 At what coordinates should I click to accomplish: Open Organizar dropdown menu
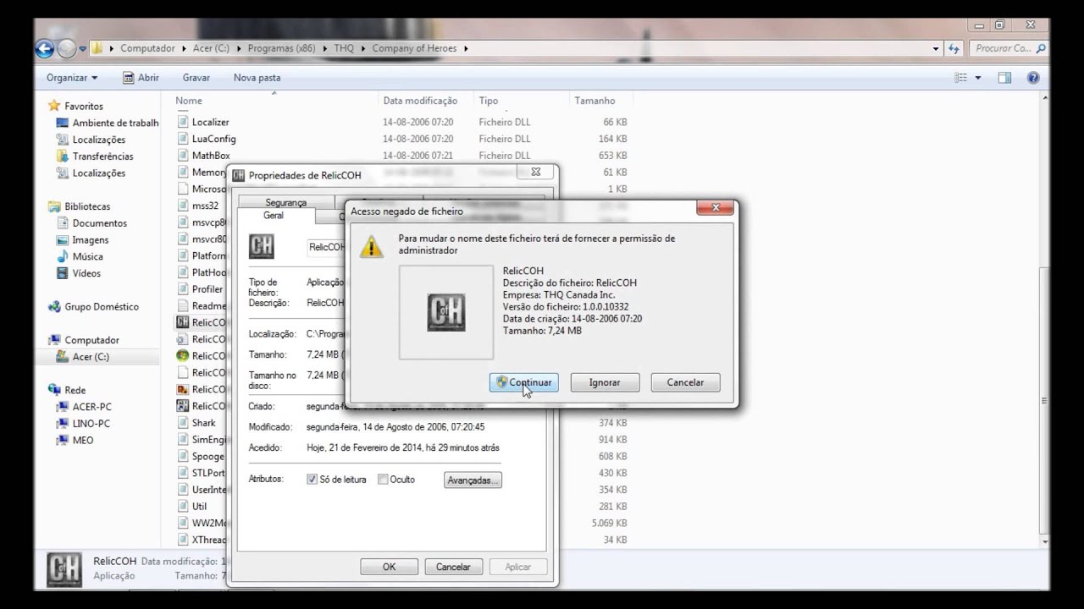(72, 78)
